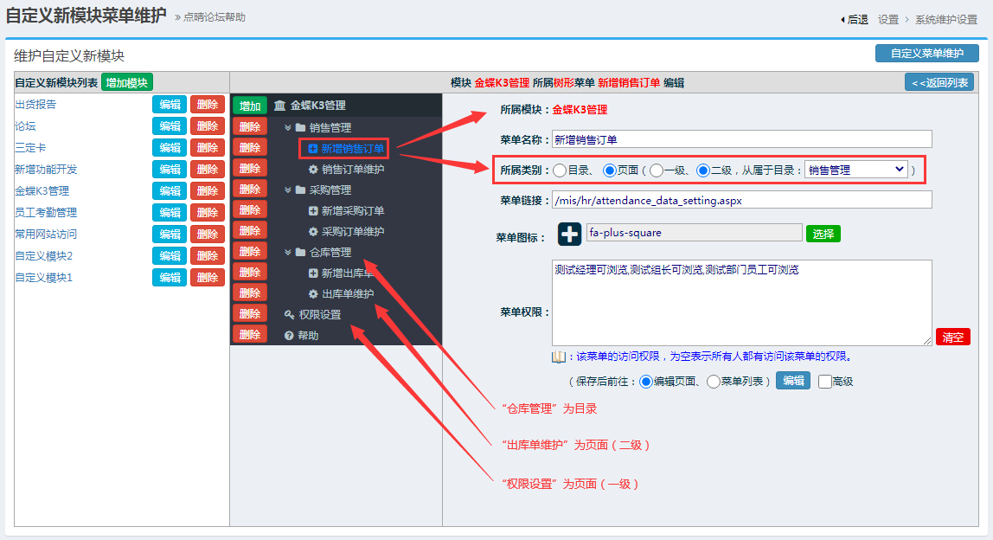Click green 增加 button above menu tree
The height and width of the screenshot is (540, 993).
pyautogui.click(x=249, y=106)
